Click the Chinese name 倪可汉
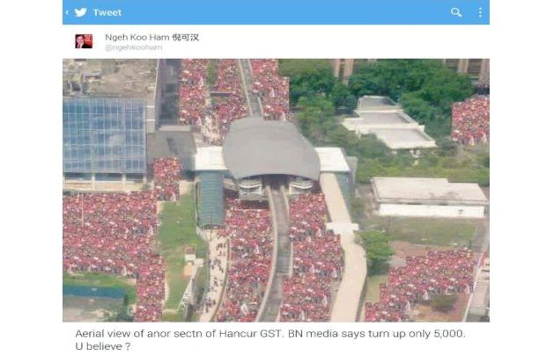This screenshot has width=546, height=363. pos(185,37)
